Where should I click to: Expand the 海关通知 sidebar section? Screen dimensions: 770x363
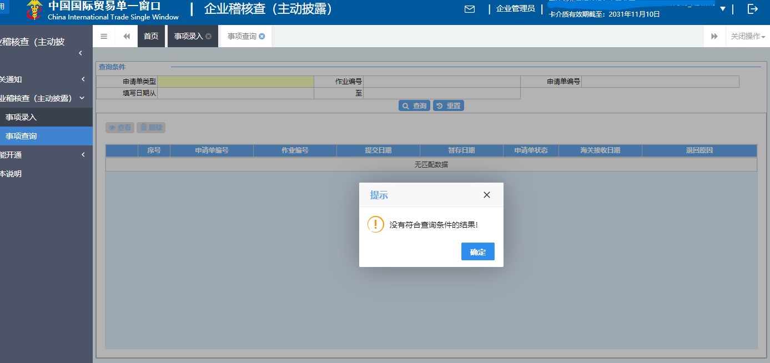tap(82, 79)
